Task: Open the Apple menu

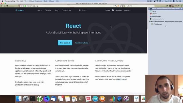Action: (3, 1)
